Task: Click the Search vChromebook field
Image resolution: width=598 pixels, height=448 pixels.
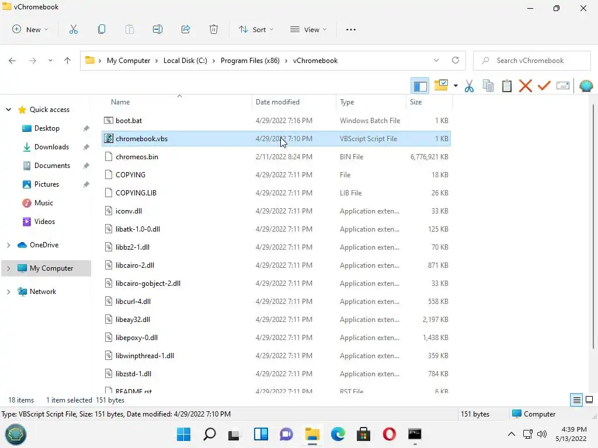Action: click(532, 61)
